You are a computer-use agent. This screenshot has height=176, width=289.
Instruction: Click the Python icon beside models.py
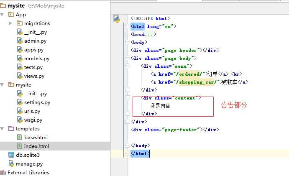[20, 59]
